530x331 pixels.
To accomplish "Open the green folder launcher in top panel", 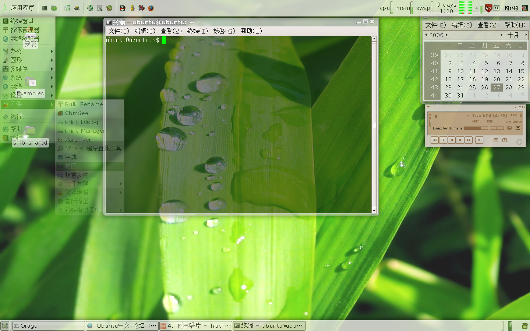I will pyautogui.click(x=54, y=8).
